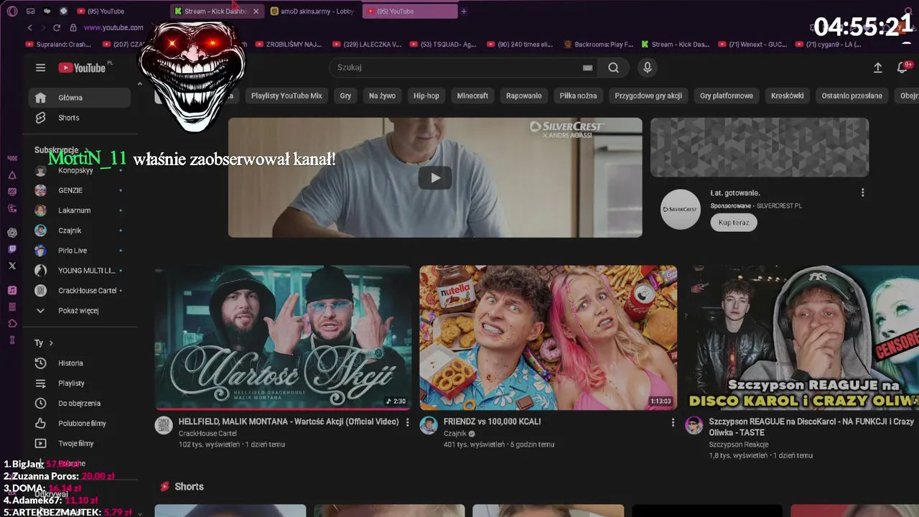Filter by Na żywo chip
This screenshot has width=919, height=517.
tap(382, 96)
